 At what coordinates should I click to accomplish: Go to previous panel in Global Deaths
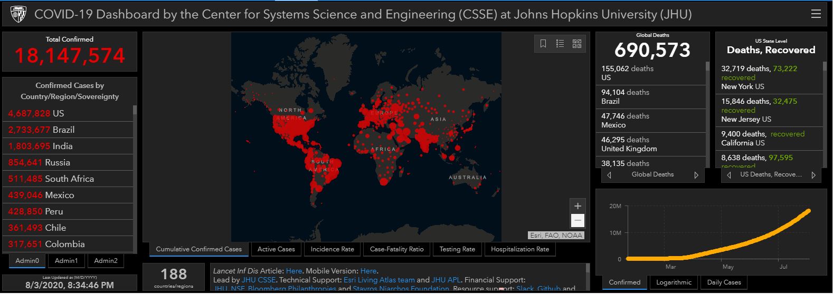click(x=609, y=175)
